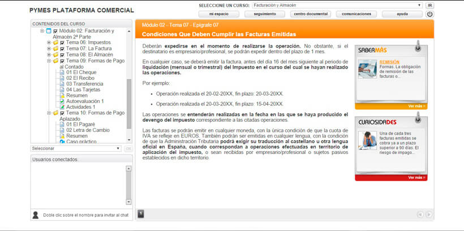This screenshot has width=464, height=231.
Task: Click page icon beside 02 Letra de Cambio
Action: pos(62,130)
